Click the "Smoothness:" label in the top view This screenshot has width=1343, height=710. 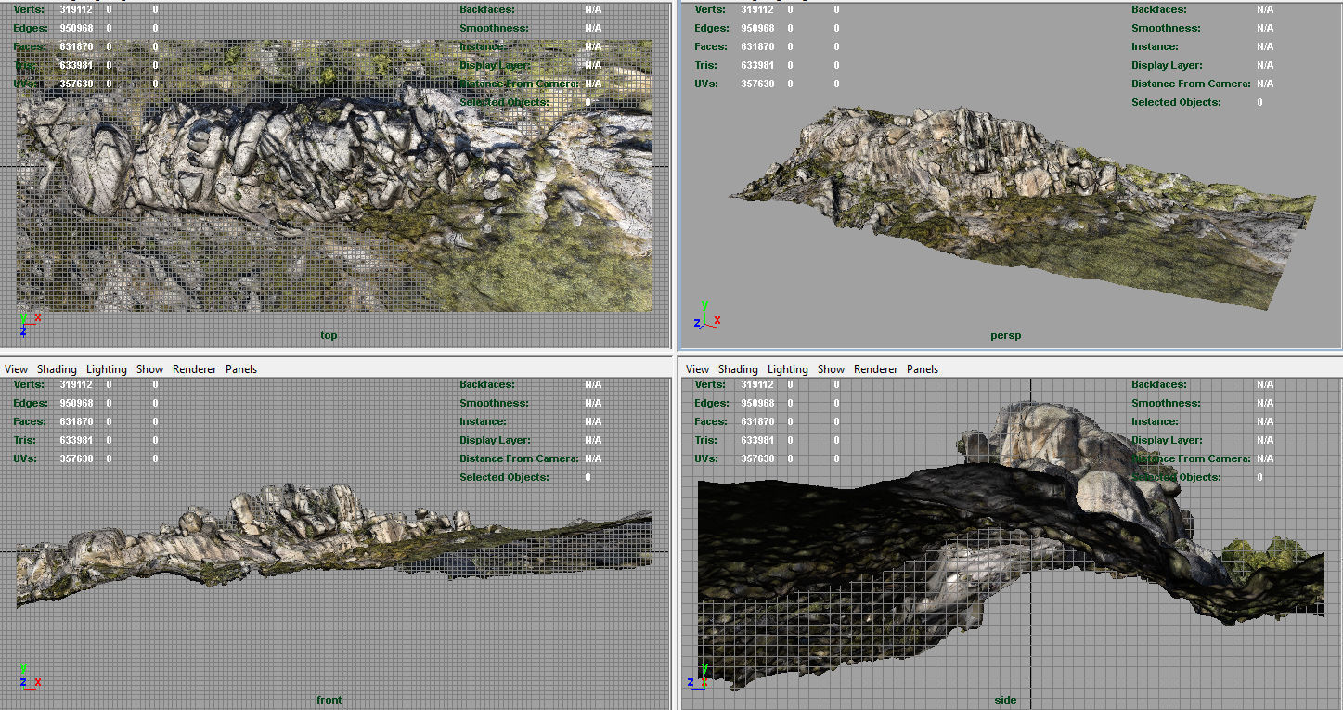tap(494, 28)
